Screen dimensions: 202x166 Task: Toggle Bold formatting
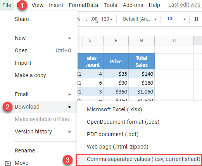click(196, 19)
